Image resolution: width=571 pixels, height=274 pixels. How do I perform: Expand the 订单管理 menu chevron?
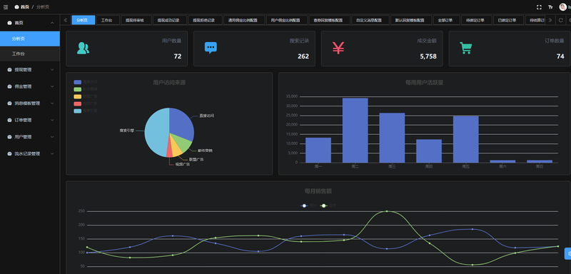pyautogui.click(x=52, y=120)
